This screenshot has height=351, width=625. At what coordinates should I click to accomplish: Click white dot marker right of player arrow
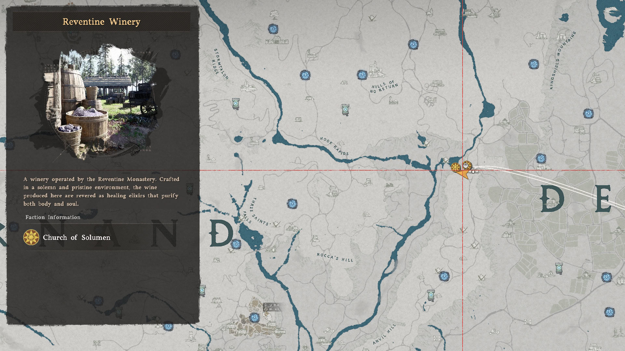pos(473,172)
